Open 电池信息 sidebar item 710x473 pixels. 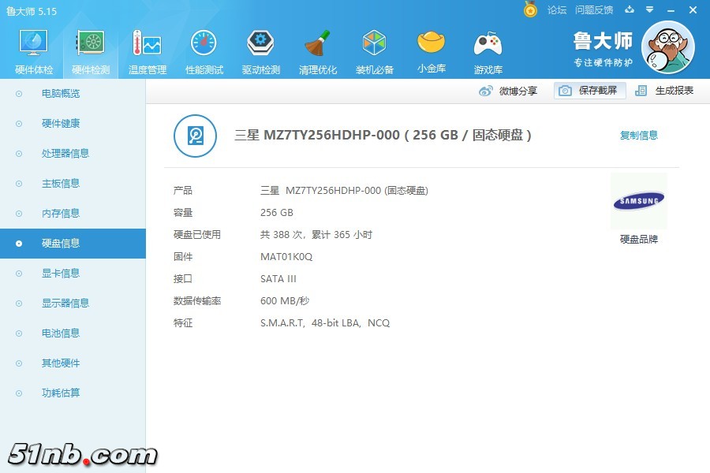click(x=61, y=333)
